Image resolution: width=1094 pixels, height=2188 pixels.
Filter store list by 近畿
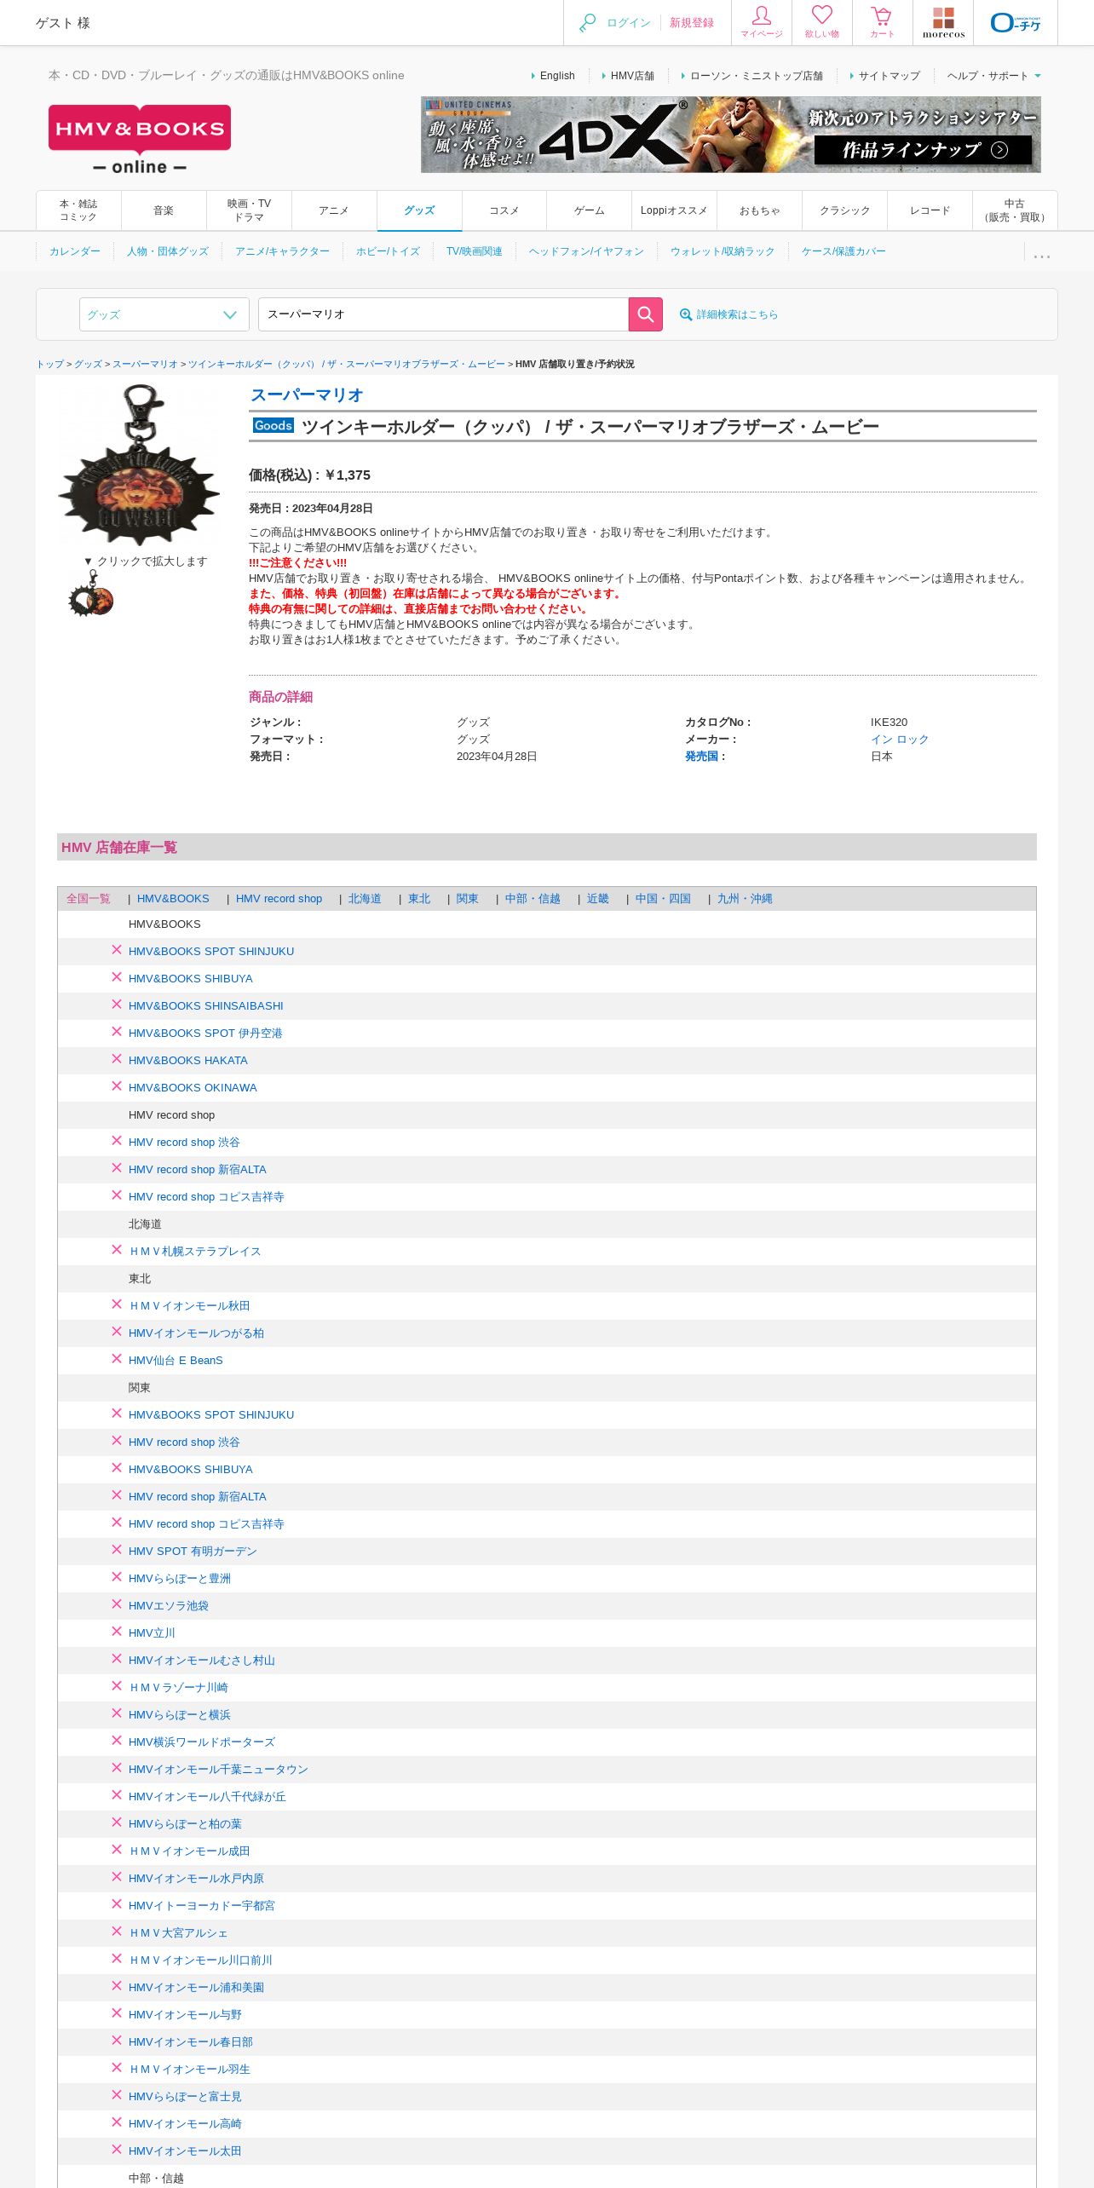(x=597, y=898)
